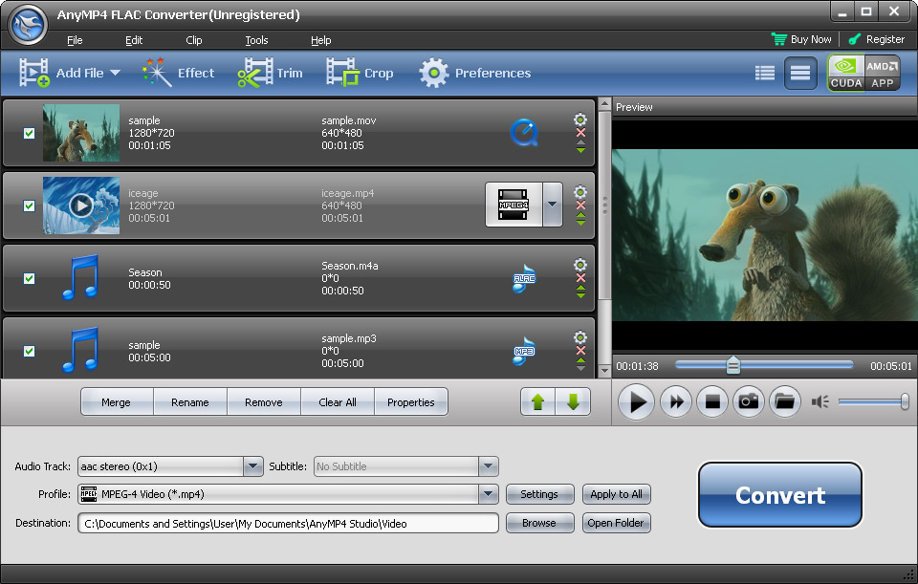Screen dimensions: 918x584
Task: Move selected item down with green arrow button
Action: (573, 402)
